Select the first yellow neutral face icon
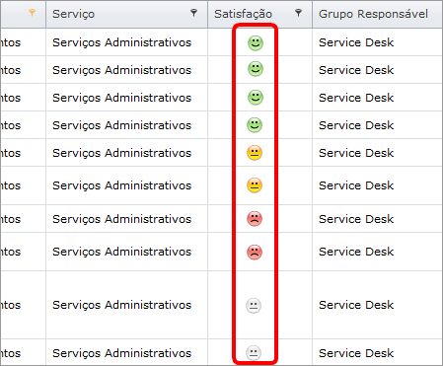This screenshot has height=366, width=443. click(x=255, y=153)
